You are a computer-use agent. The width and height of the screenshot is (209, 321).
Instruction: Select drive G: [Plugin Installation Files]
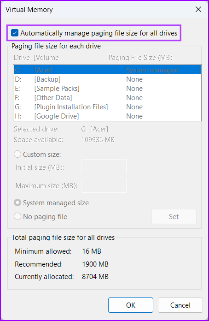107,107
